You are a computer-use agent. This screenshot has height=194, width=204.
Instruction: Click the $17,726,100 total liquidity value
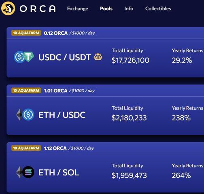130,60
